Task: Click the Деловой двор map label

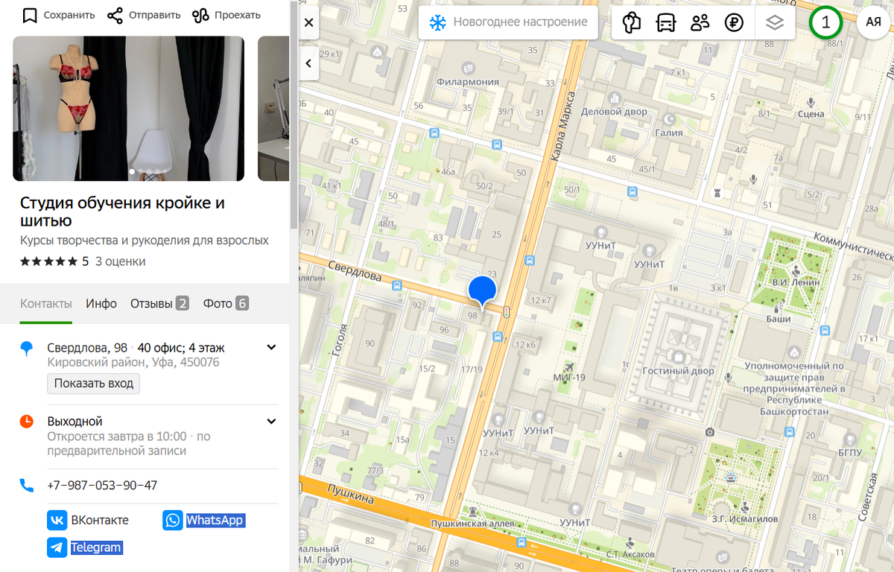Action: coord(614,112)
